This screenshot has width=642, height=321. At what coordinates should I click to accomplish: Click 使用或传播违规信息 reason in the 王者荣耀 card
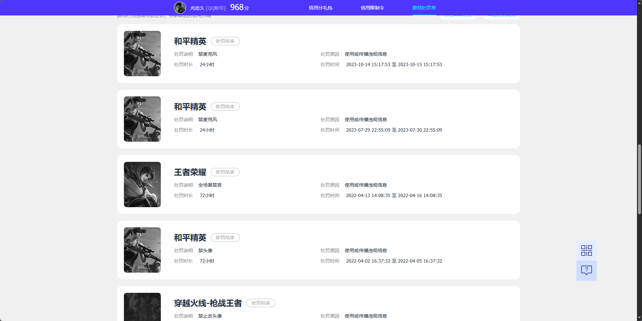pyautogui.click(x=366, y=185)
